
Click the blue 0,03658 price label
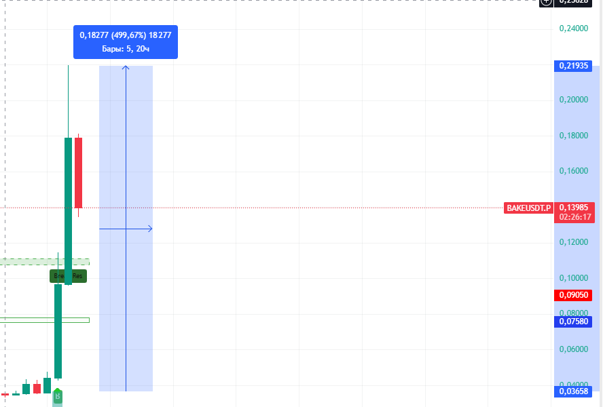tap(574, 391)
